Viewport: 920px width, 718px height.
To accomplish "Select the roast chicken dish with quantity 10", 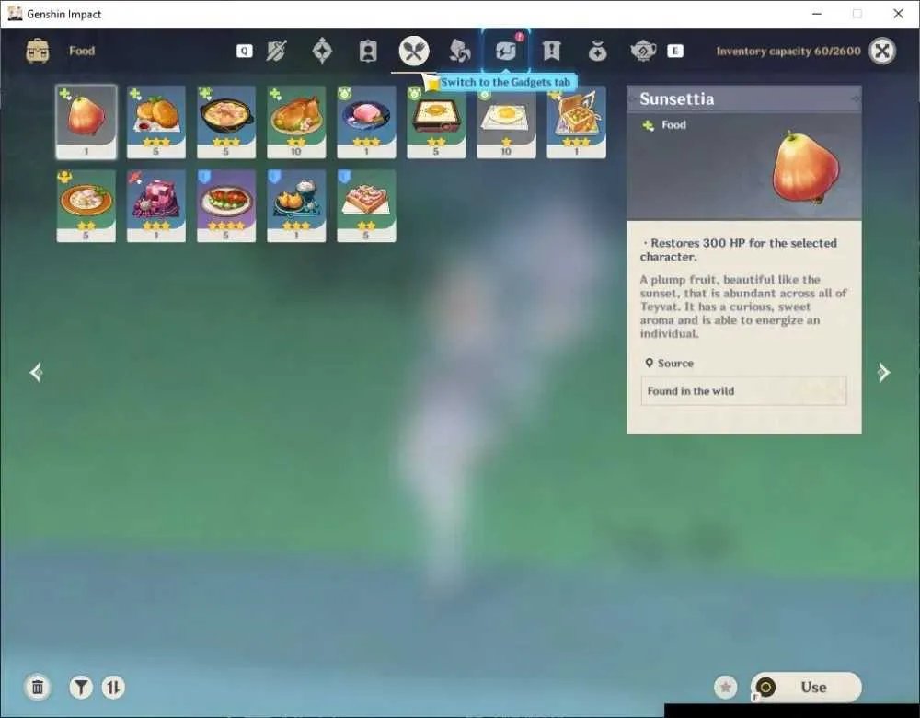I will (x=296, y=122).
